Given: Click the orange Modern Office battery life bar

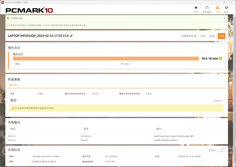Looking at the screenshot, I should tap(106, 59).
